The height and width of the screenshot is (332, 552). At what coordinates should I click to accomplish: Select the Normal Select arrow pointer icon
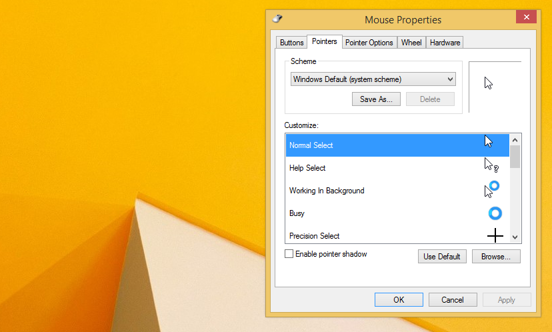pyautogui.click(x=489, y=141)
